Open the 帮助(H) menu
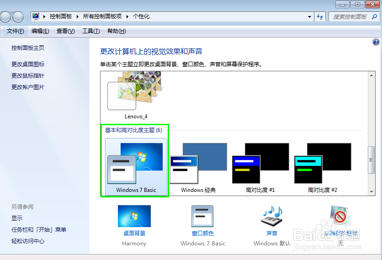The image size is (382, 260). click(x=117, y=31)
